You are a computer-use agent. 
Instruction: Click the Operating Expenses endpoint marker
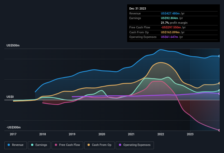pyautogui.click(x=219, y=93)
